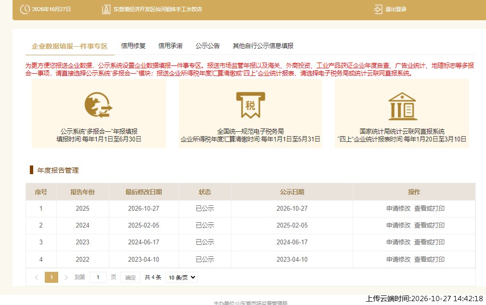Go to next page arrow in pagination
Image resolution: width=486 pixels, height=305 pixels.
(66, 278)
